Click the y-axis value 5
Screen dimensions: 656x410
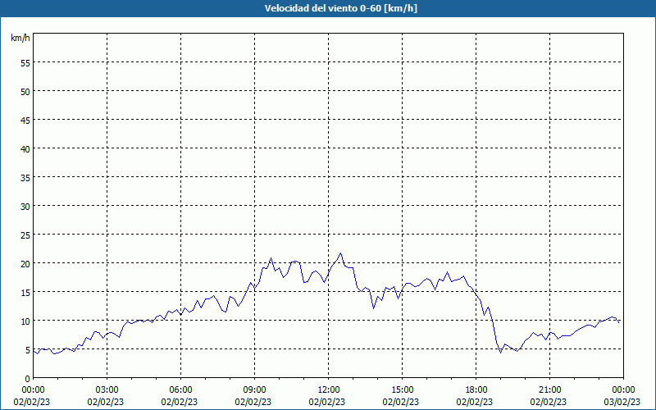pos(28,350)
